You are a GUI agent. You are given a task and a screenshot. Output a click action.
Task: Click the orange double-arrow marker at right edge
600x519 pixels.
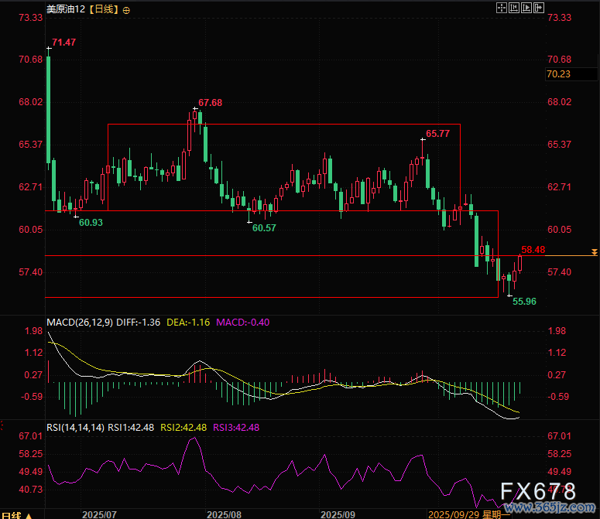[594, 253]
